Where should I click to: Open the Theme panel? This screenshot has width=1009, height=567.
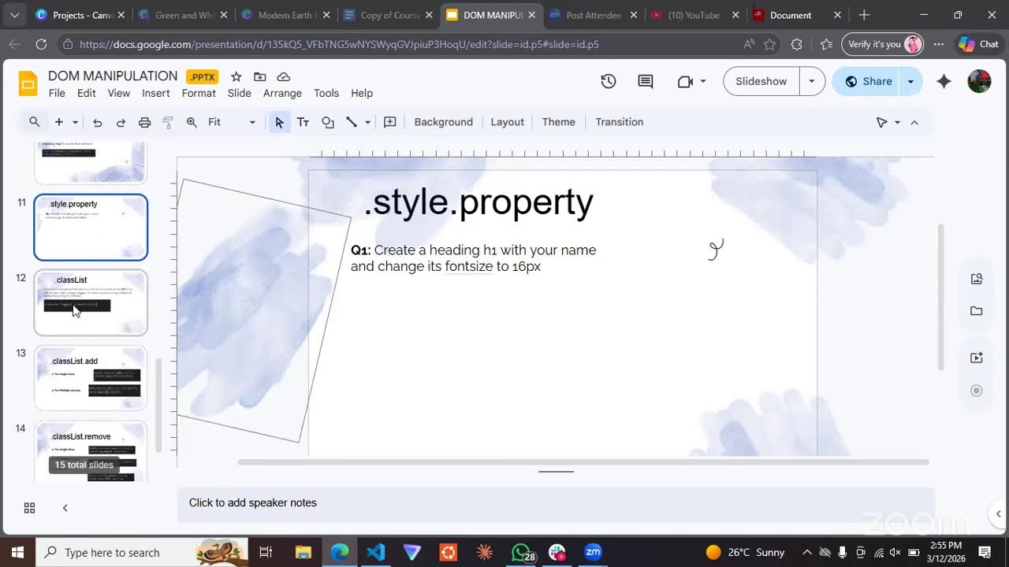[x=559, y=122]
